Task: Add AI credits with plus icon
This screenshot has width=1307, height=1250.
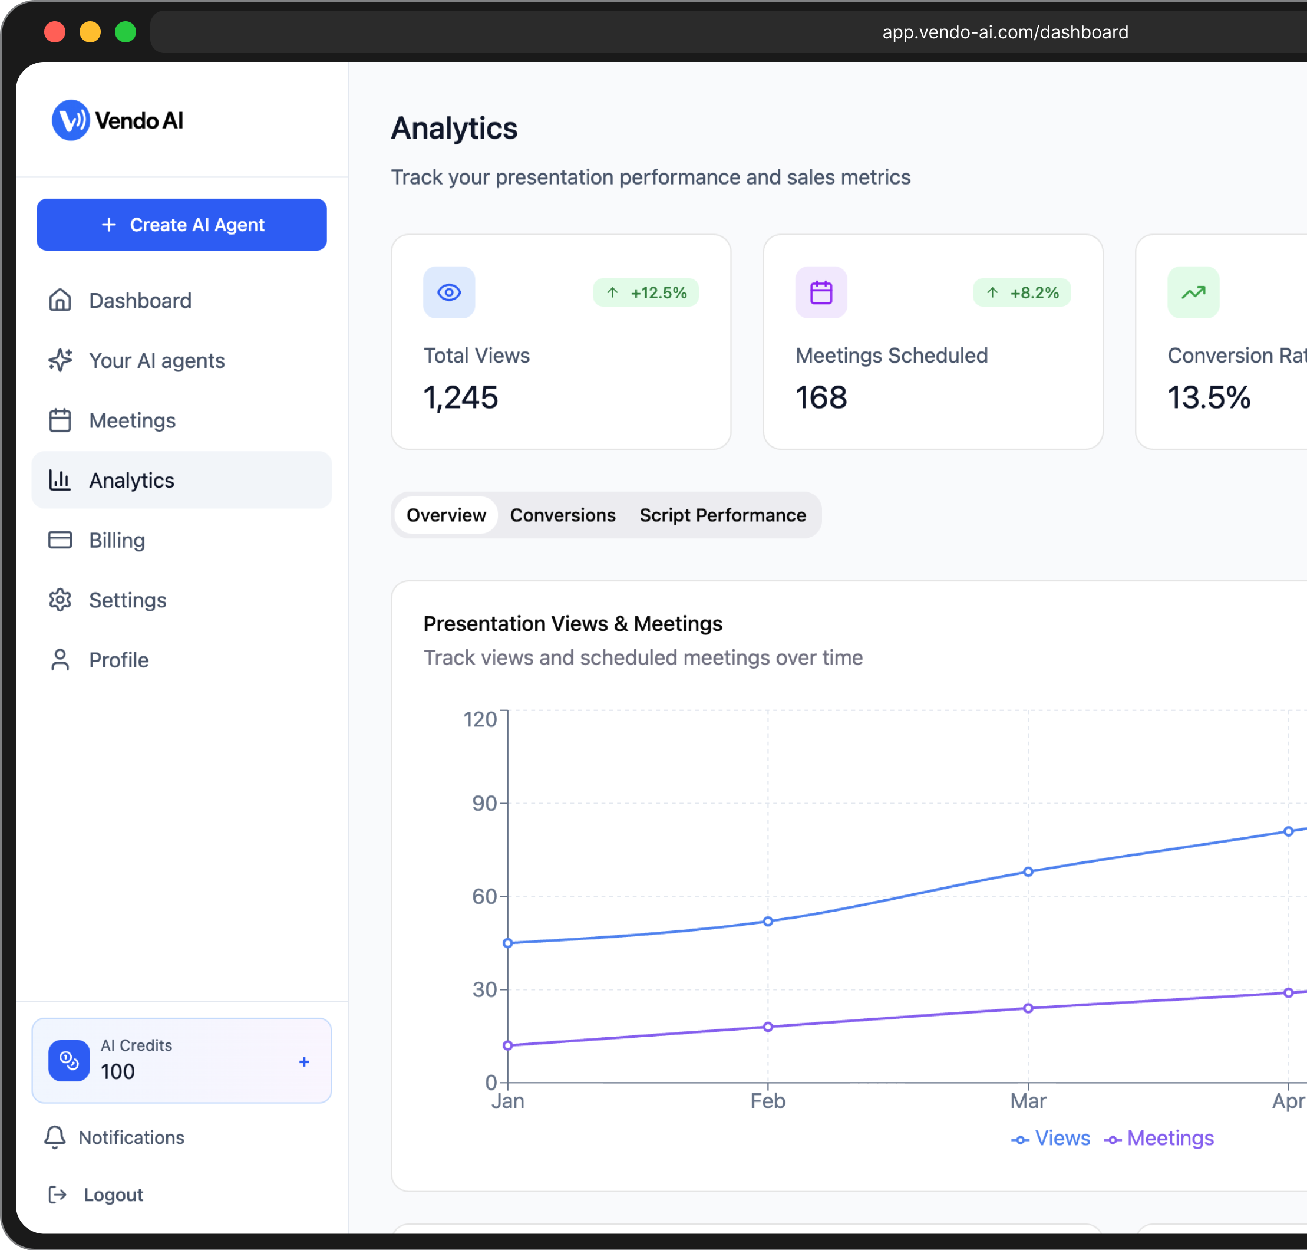Action: [304, 1061]
